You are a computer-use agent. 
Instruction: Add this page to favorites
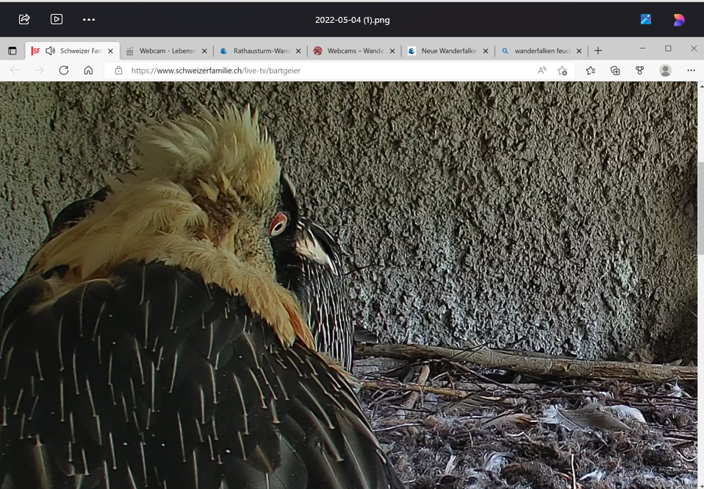click(x=562, y=71)
